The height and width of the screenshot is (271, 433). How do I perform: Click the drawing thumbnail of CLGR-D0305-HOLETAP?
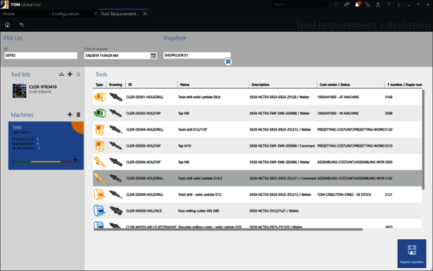point(116,146)
